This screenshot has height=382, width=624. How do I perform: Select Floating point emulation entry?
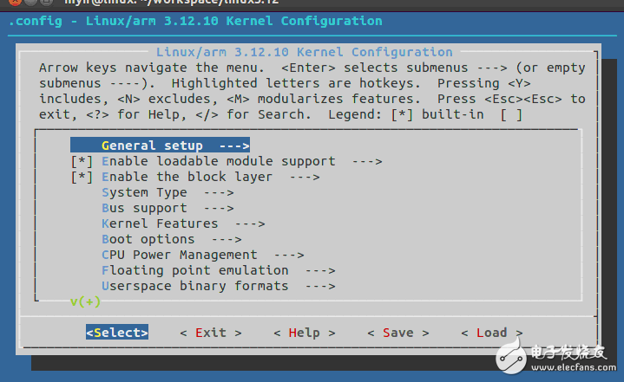tap(194, 270)
